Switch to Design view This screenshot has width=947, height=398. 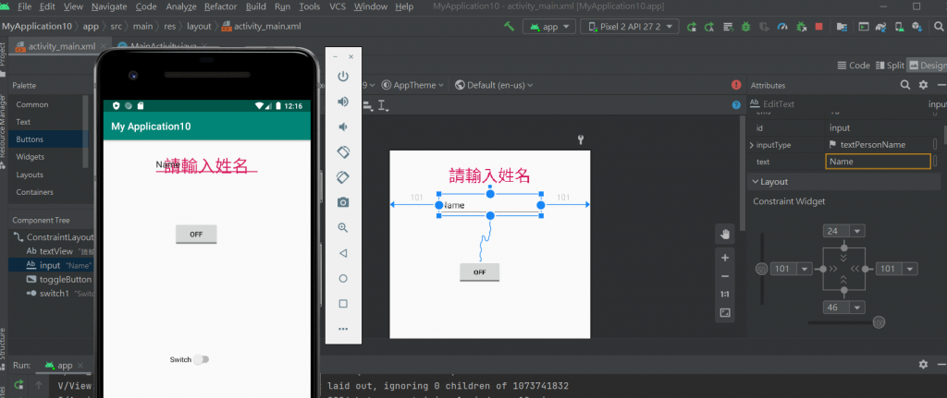click(927, 66)
